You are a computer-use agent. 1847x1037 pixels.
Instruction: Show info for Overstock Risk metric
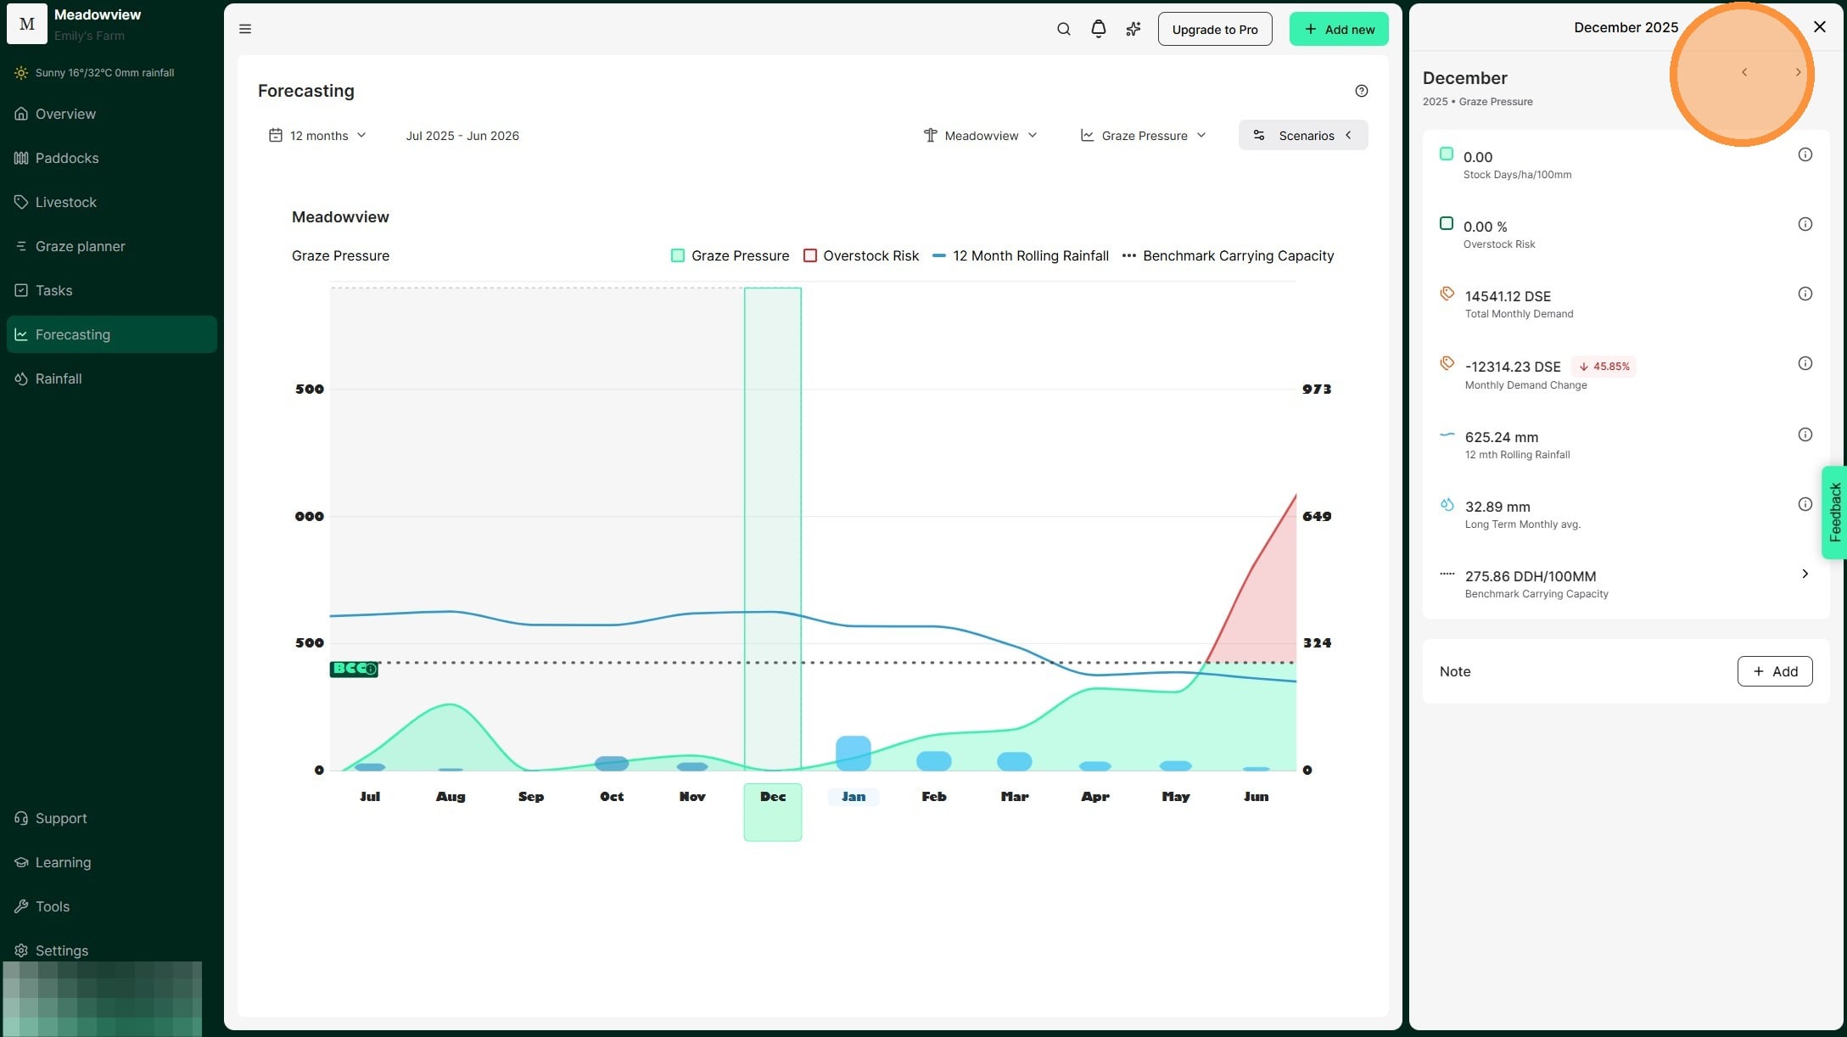click(1805, 224)
